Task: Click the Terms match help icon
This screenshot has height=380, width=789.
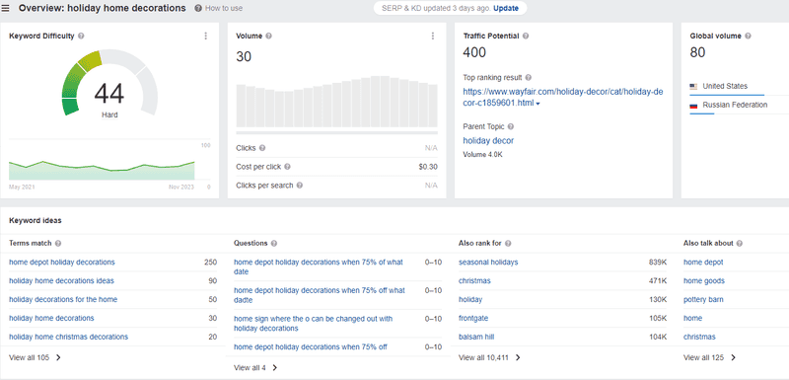Action: pyautogui.click(x=58, y=243)
